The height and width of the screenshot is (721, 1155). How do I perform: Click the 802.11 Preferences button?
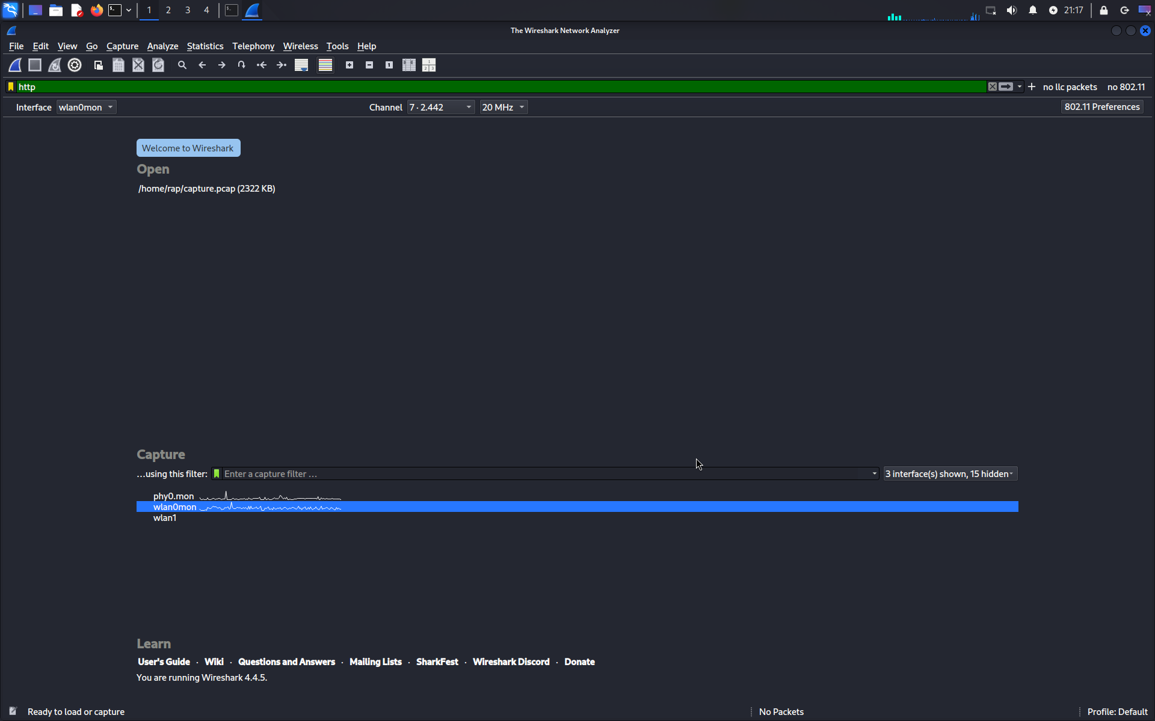tap(1101, 107)
